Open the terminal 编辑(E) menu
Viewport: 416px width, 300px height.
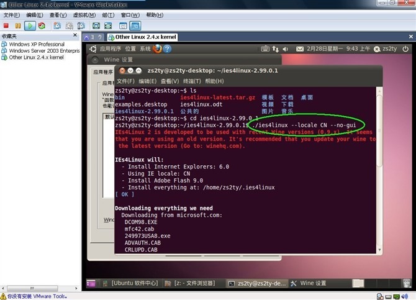point(148,81)
